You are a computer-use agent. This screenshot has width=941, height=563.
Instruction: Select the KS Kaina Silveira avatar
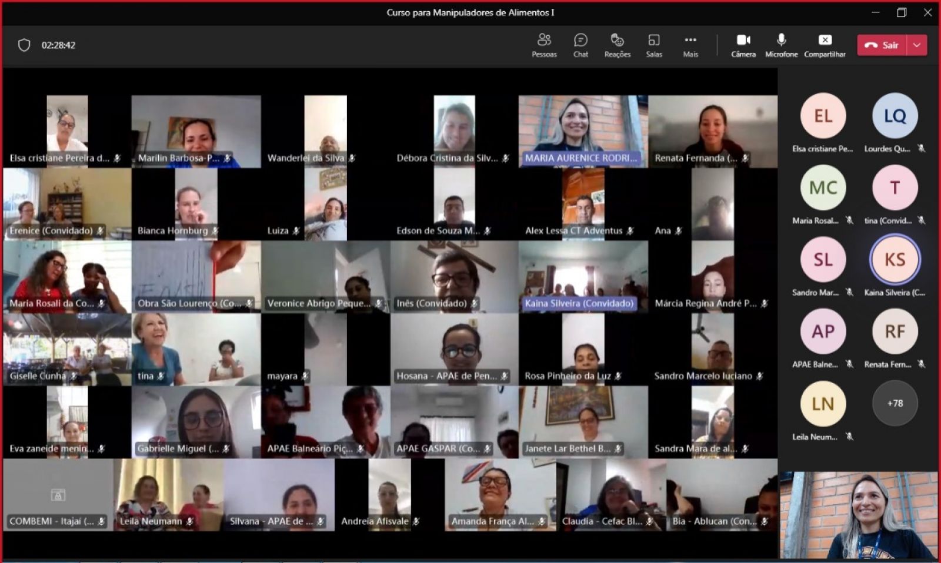pos(895,259)
